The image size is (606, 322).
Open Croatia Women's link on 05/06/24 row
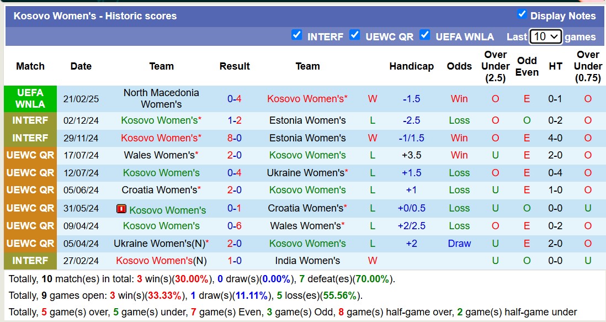tap(160, 190)
